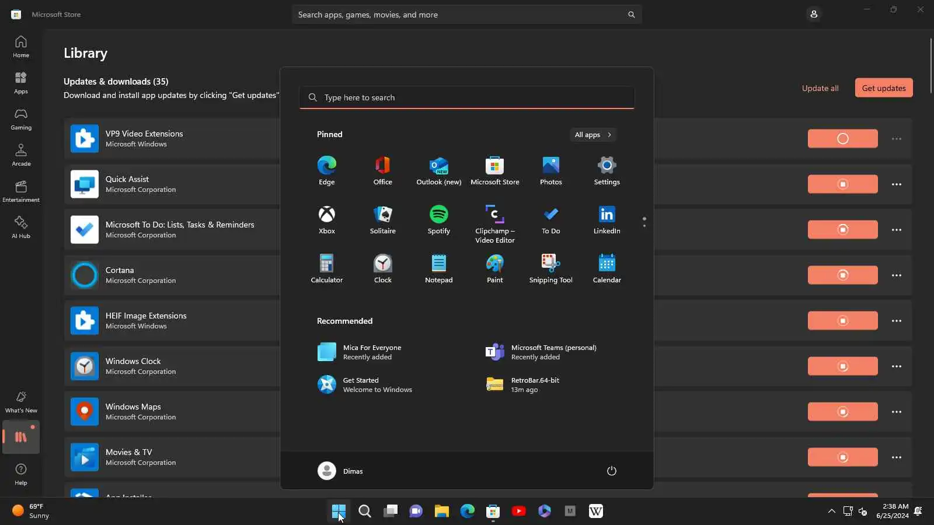Open the clock and date in system tray
Image resolution: width=934 pixels, height=525 pixels.
[892, 511]
